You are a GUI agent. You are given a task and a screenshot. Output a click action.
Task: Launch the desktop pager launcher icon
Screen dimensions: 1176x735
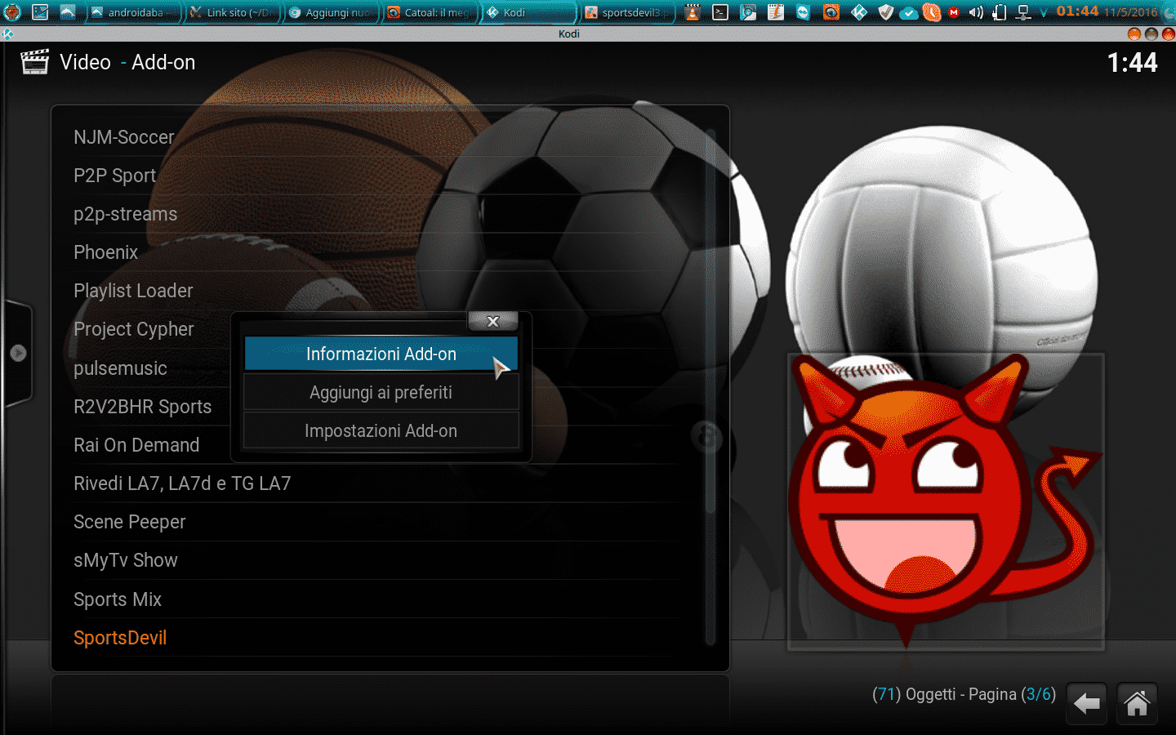[40, 12]
